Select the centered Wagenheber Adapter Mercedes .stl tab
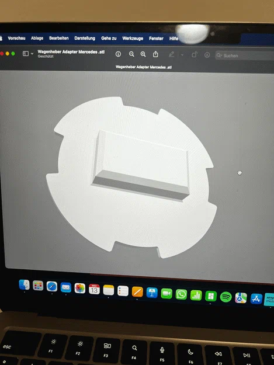274x365 pixels. 144,67
